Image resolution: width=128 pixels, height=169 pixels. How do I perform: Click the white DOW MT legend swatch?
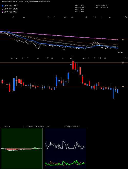[x=3, y=9]
